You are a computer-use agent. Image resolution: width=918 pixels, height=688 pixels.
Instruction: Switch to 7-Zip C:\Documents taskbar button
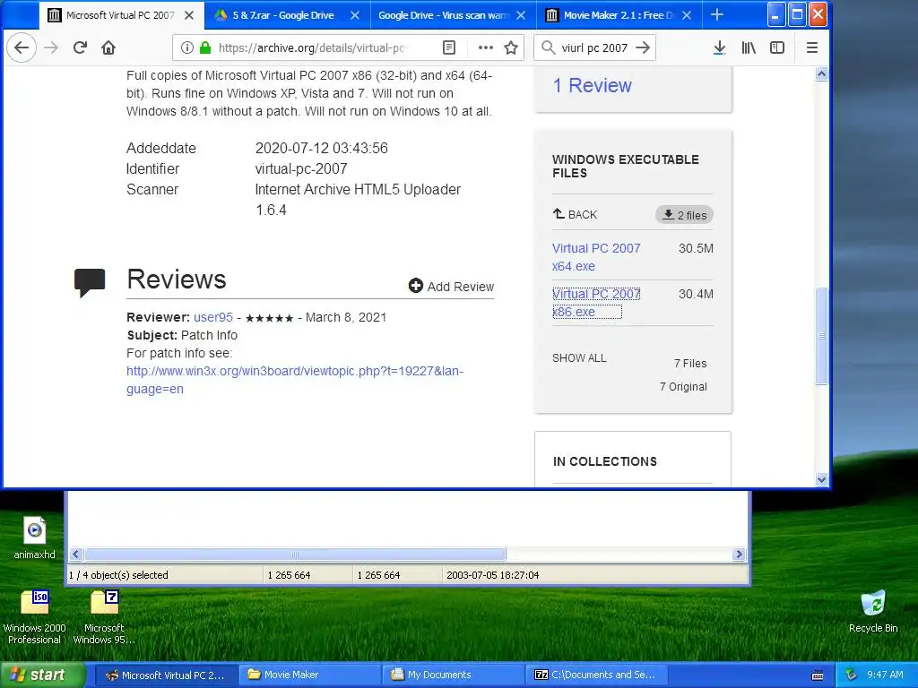click(596, 675)
